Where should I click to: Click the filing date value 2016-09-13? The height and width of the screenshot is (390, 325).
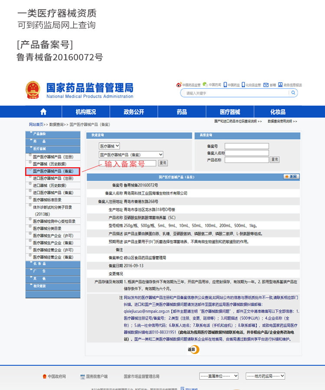coord(133,266)
